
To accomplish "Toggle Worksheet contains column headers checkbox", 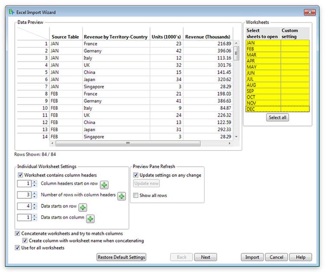I will (x=20, y=175).
